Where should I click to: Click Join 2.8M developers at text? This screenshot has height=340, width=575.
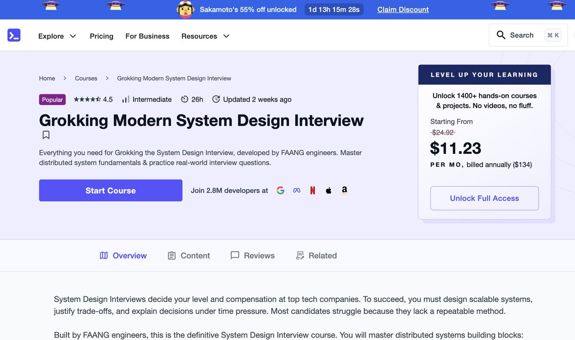point(230,191)
